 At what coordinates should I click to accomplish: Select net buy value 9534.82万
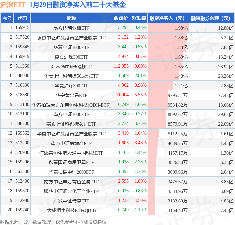point(177,105)
